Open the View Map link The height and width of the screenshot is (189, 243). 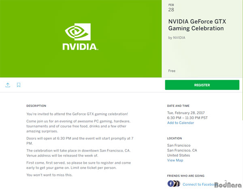pos(175,160)
